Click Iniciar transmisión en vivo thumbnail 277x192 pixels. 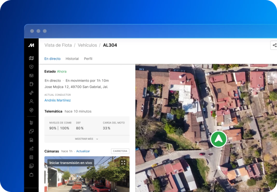click(x=70, y=163)
